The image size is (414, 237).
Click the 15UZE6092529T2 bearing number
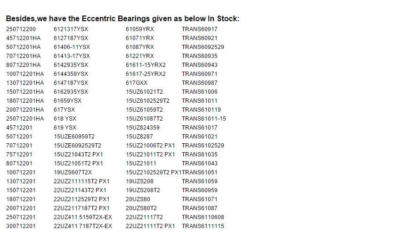[77, 146]
